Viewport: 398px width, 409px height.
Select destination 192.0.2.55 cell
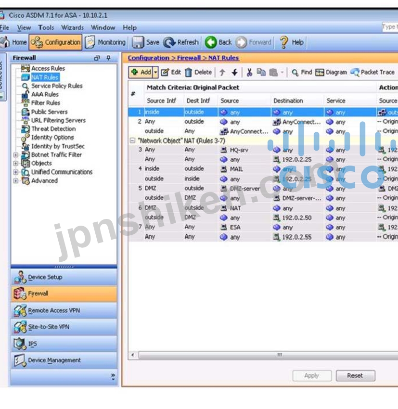(x=297, y=237)
